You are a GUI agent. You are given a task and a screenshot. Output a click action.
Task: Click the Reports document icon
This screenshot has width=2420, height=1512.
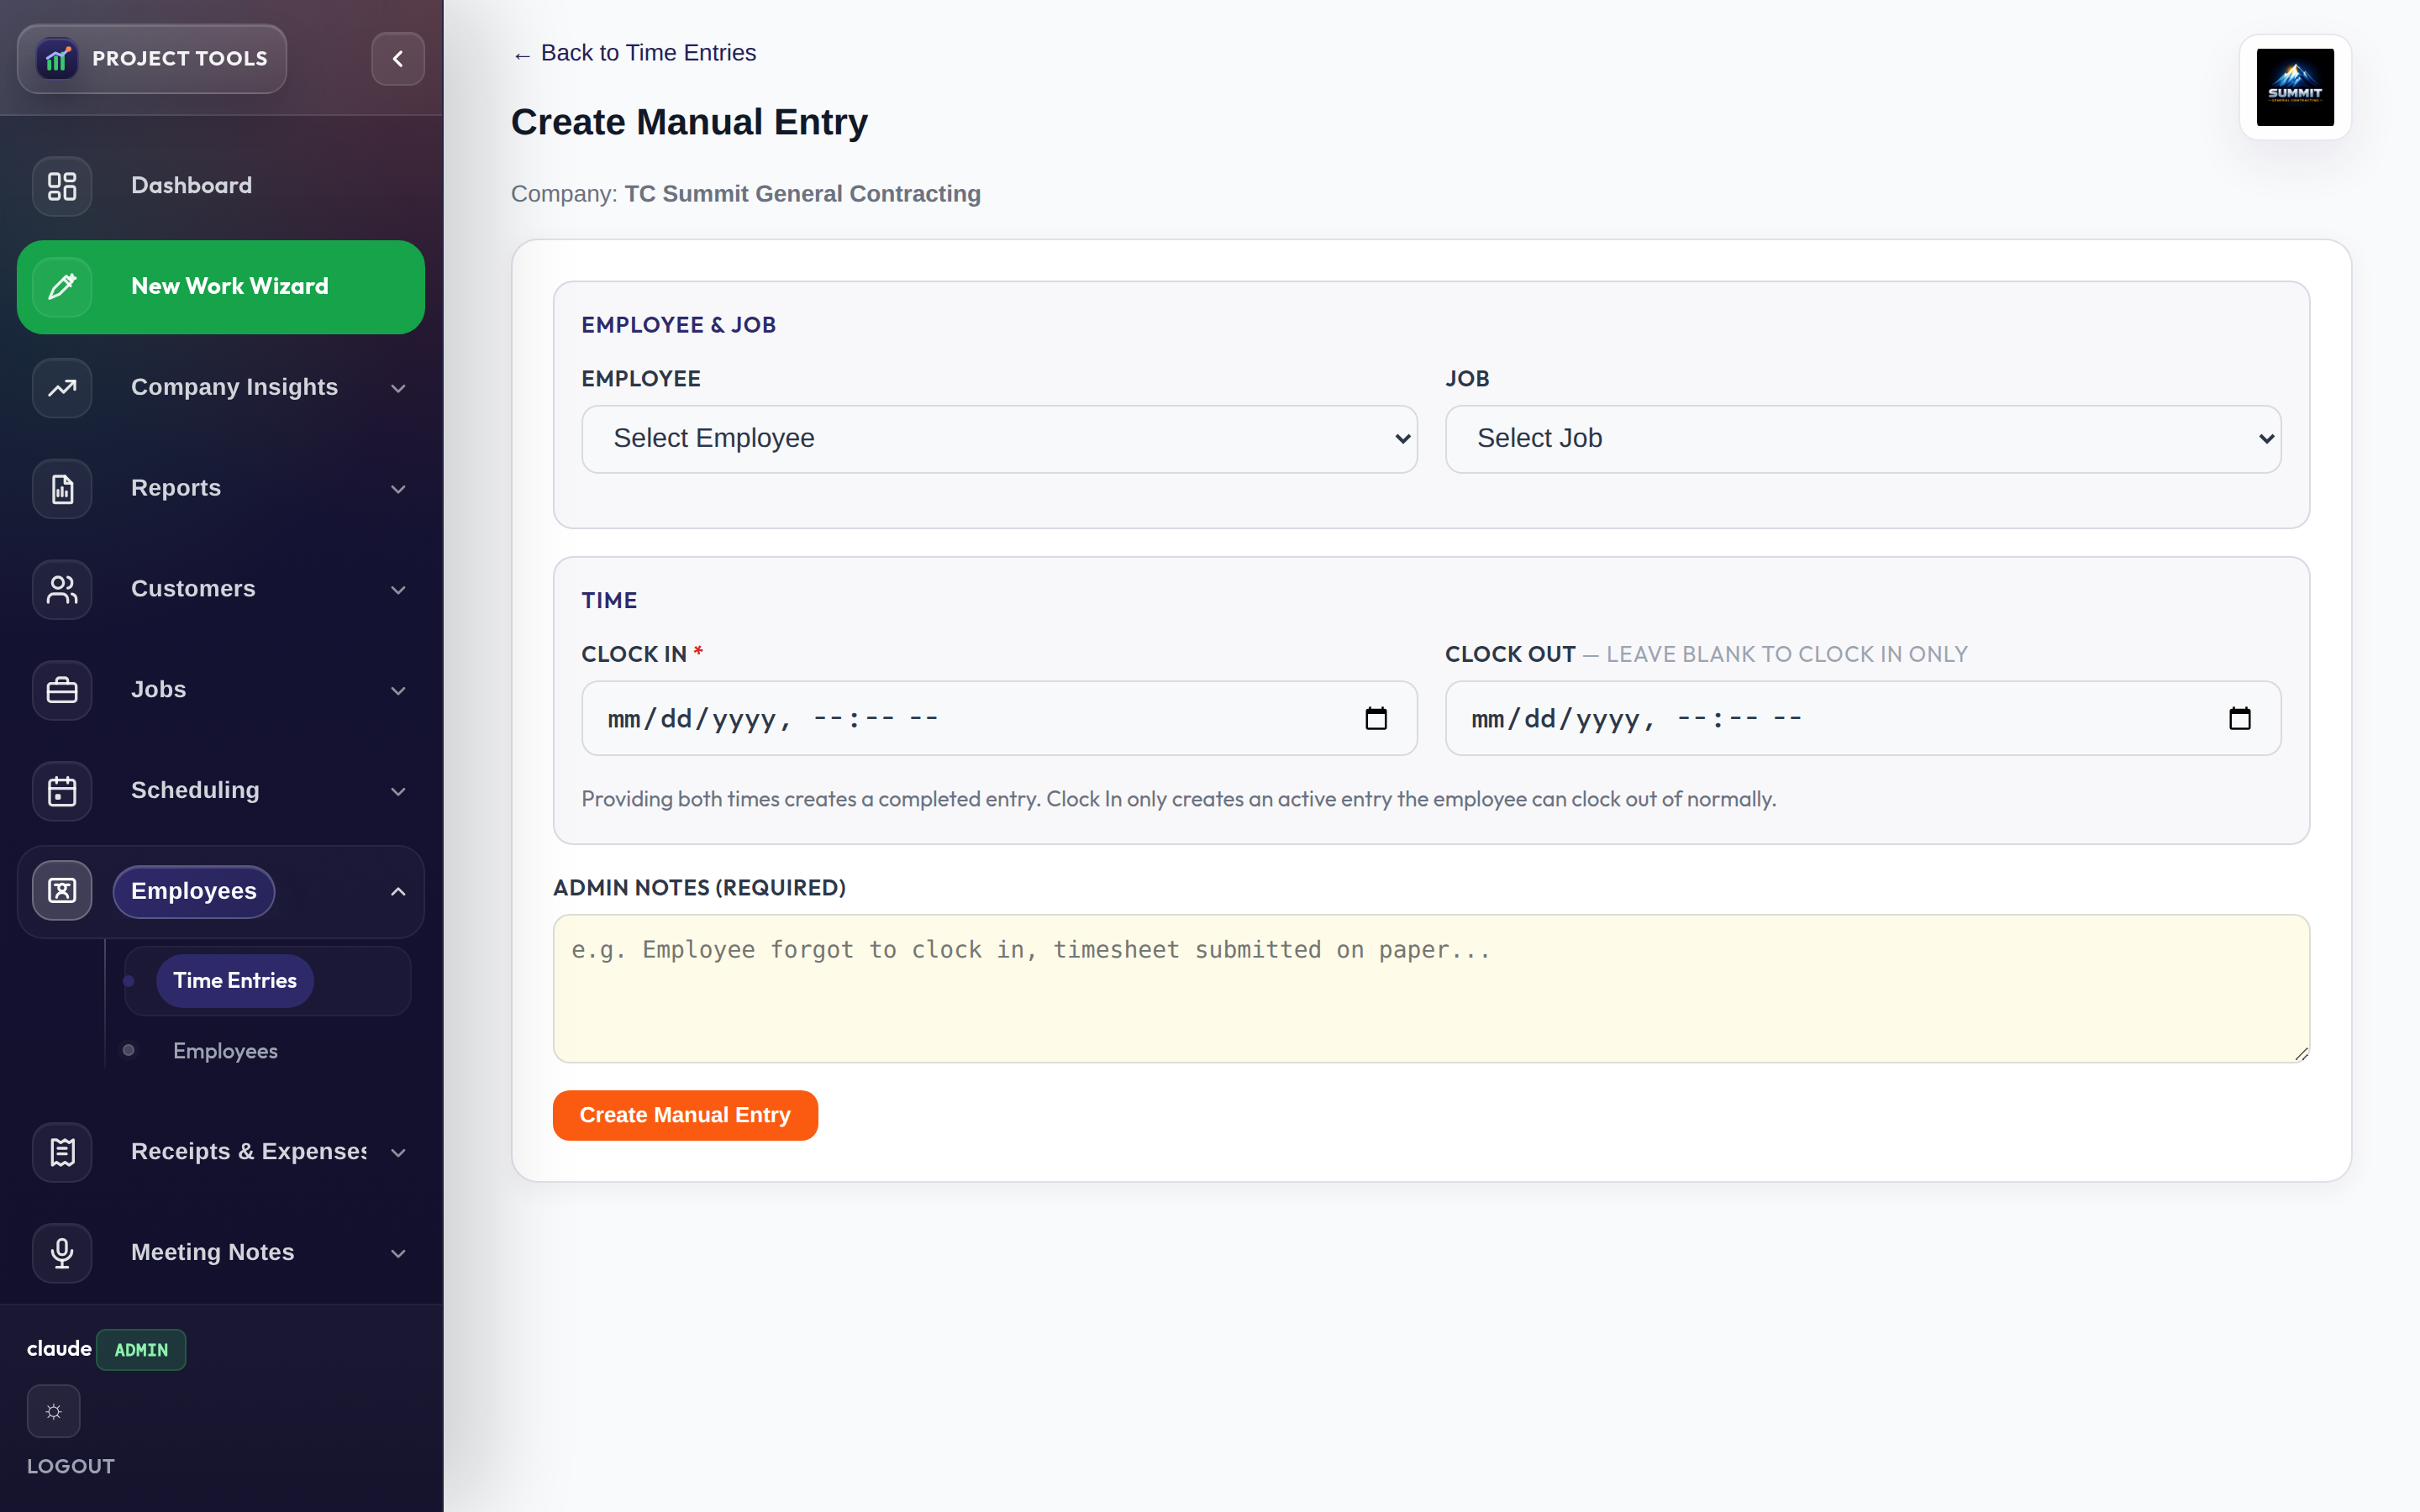(62, 489)
